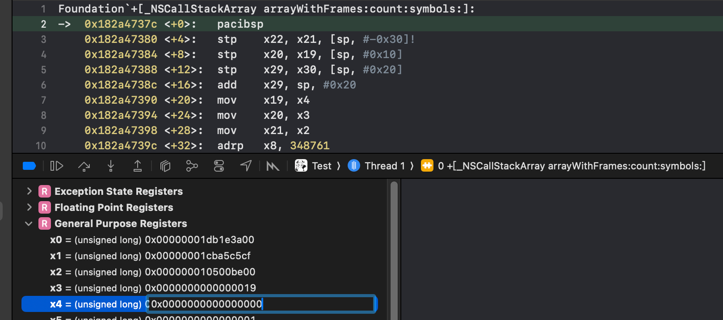Open the Debug View Hierarchy icon
This screenshot has width=723, height=320.
point(165,166)
